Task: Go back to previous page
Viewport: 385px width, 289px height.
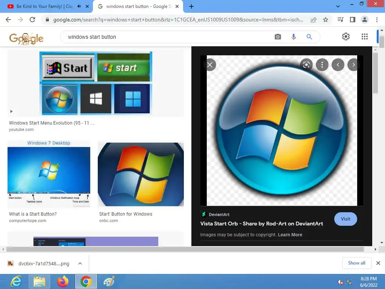Action: 8,20
